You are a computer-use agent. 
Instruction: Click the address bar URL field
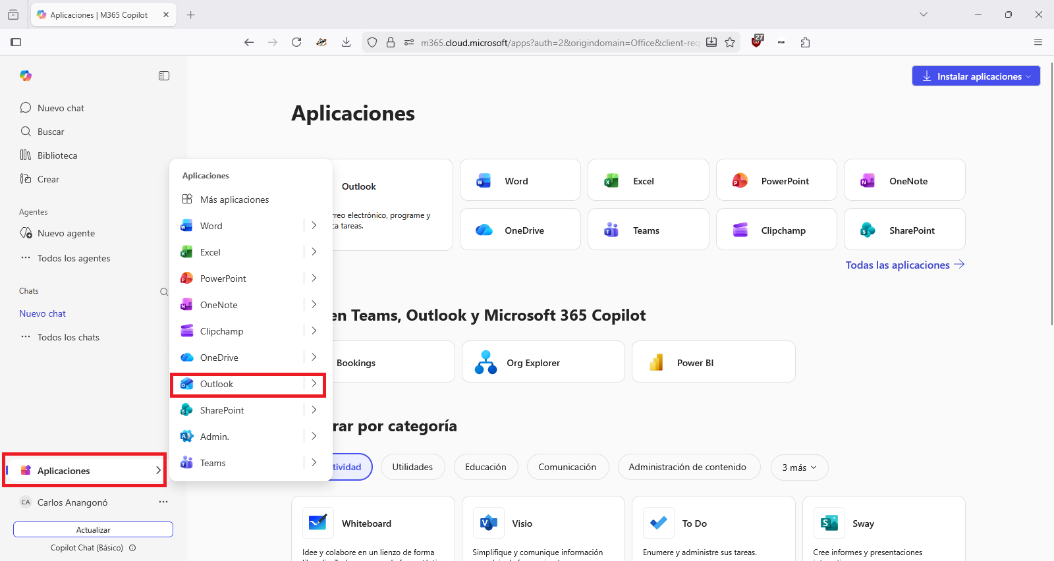pos(560,42)
